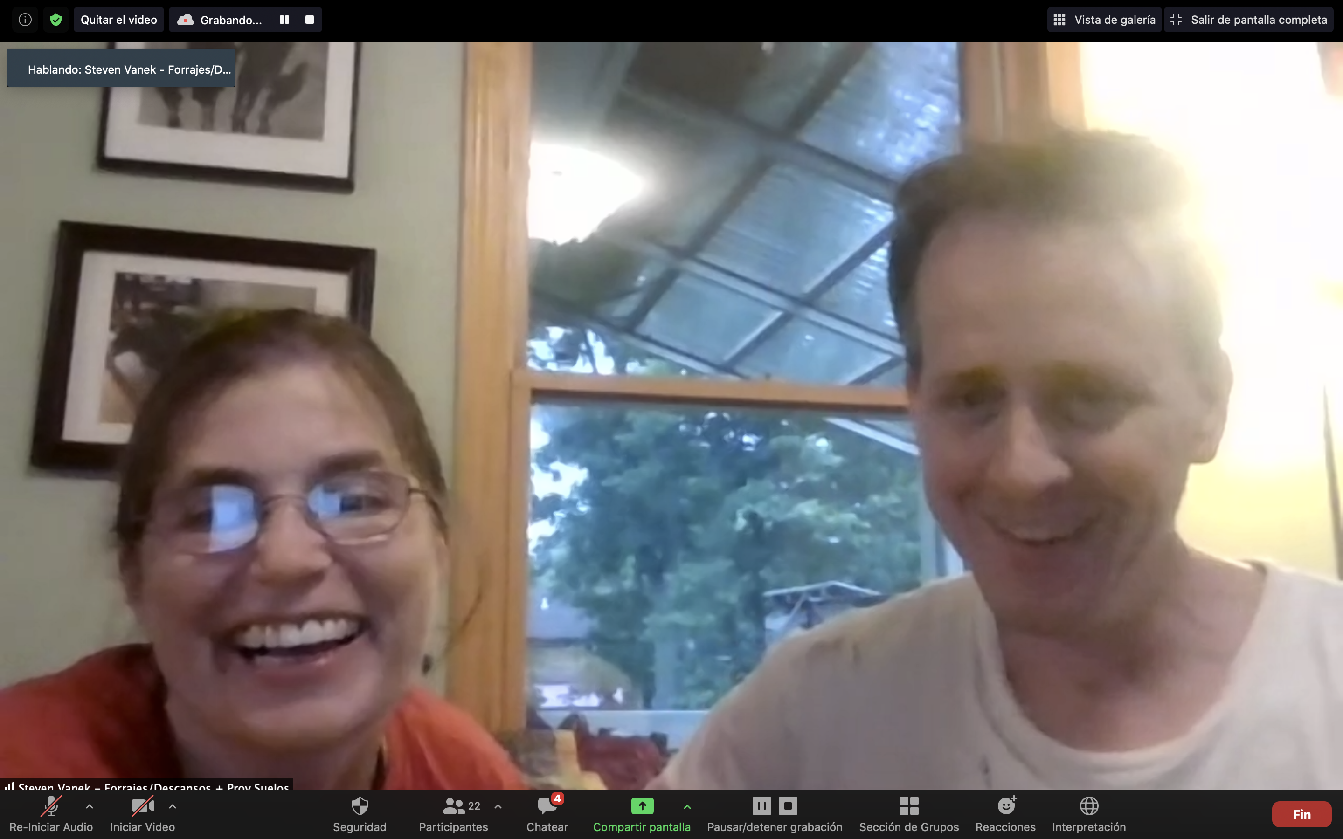Expand the arrow next to Participantes count

[x=498, y=806]
